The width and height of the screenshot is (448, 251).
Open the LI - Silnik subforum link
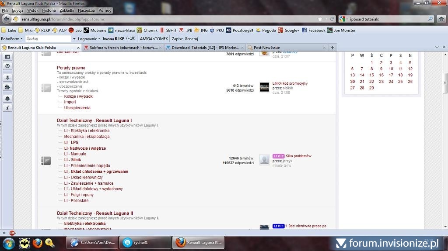click(73, 160)
